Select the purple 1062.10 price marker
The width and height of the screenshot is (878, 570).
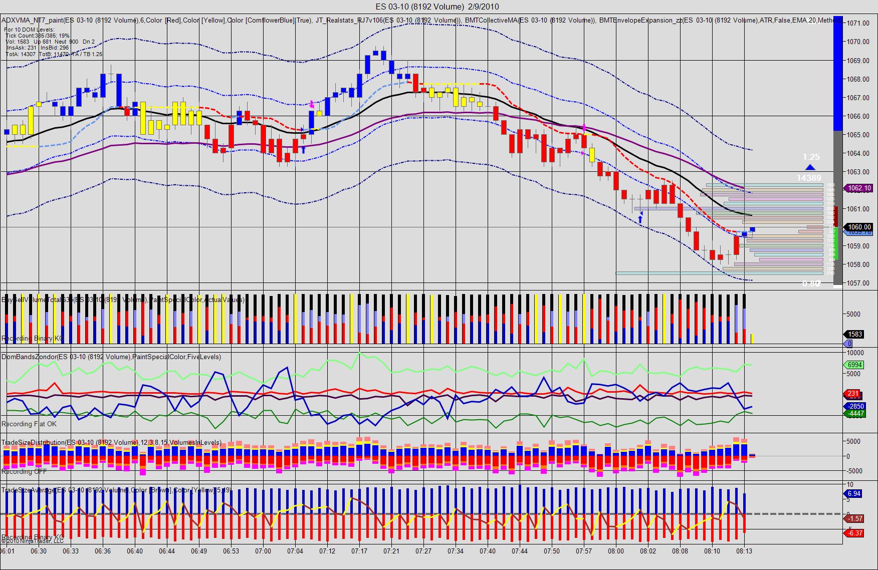pyautogui.click(x=859, y=188)
